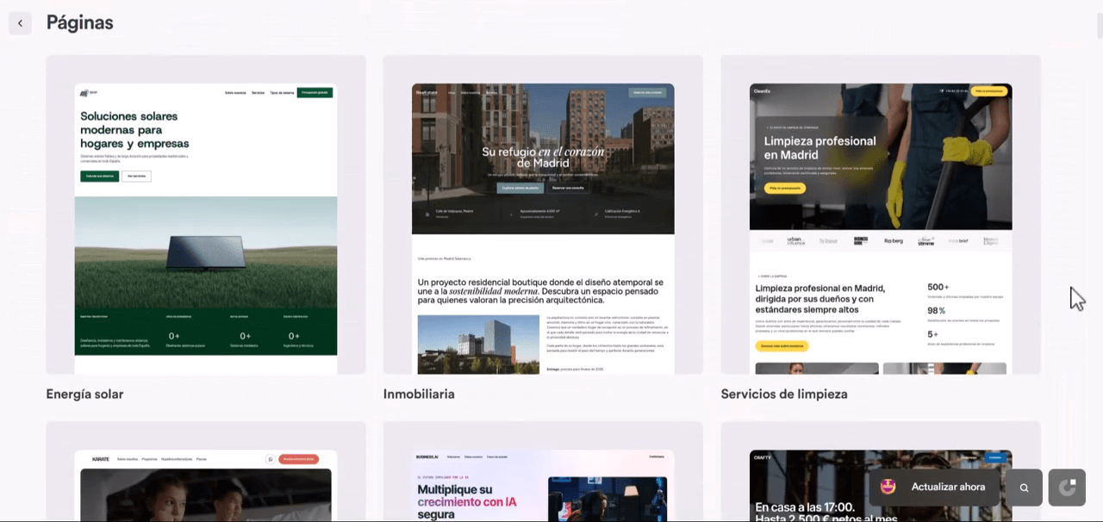Screen dimensions: 1103x522
Task: Click the circular loading icon button
Action: point(1067,488)
